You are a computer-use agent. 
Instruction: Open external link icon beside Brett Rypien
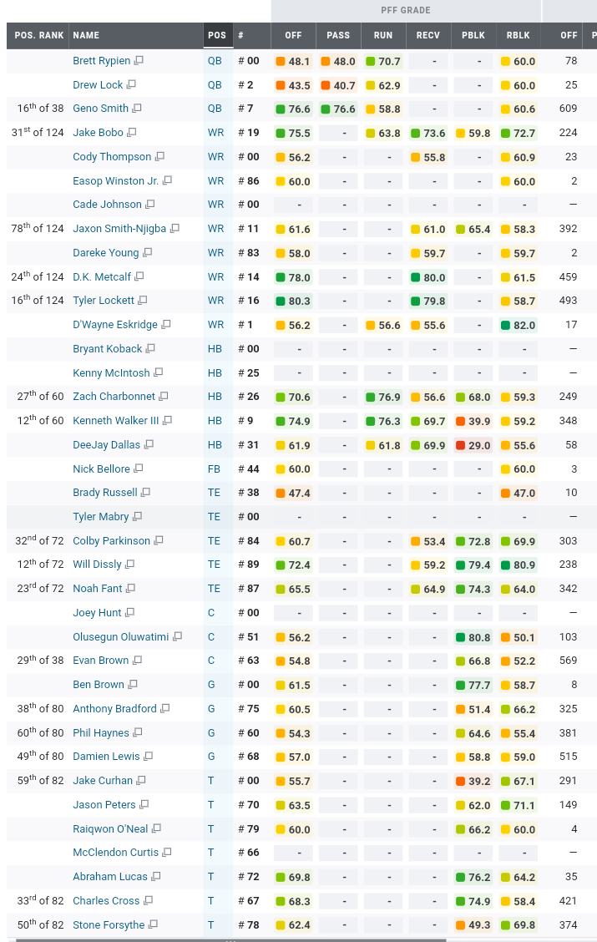click(x=139, y=61)
